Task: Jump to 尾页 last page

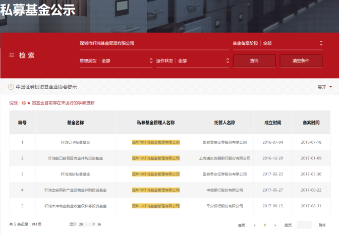Action: coord(288,225)
